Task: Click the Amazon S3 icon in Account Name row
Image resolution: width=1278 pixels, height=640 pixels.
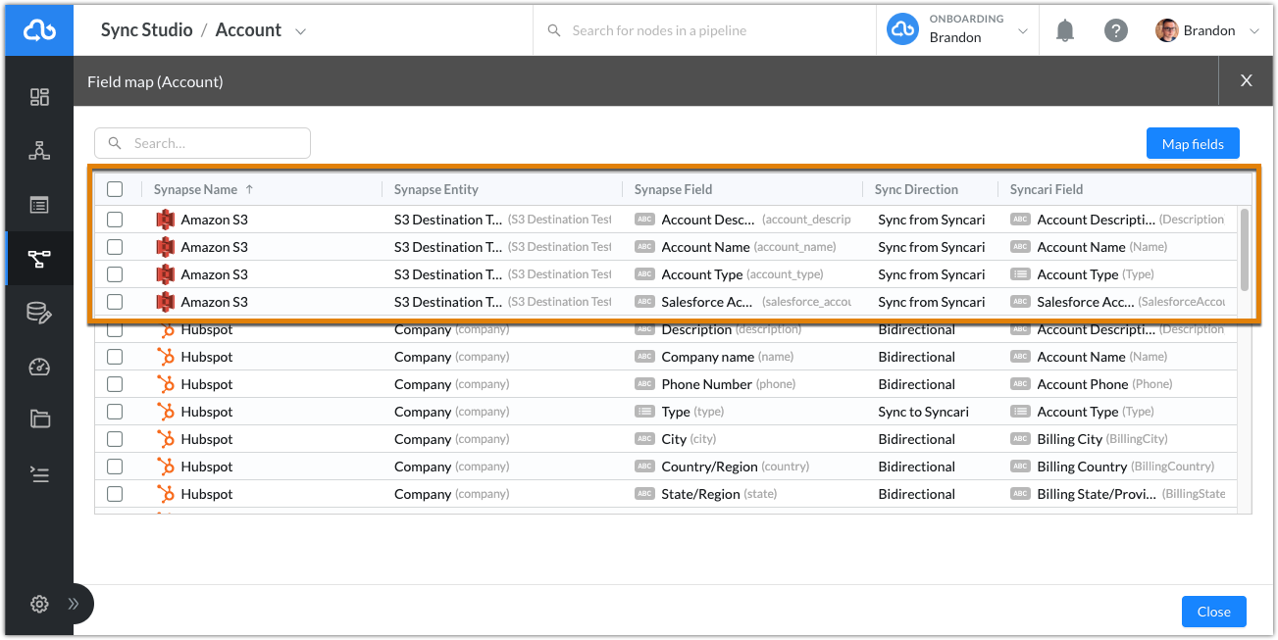Action: [165, 247]
